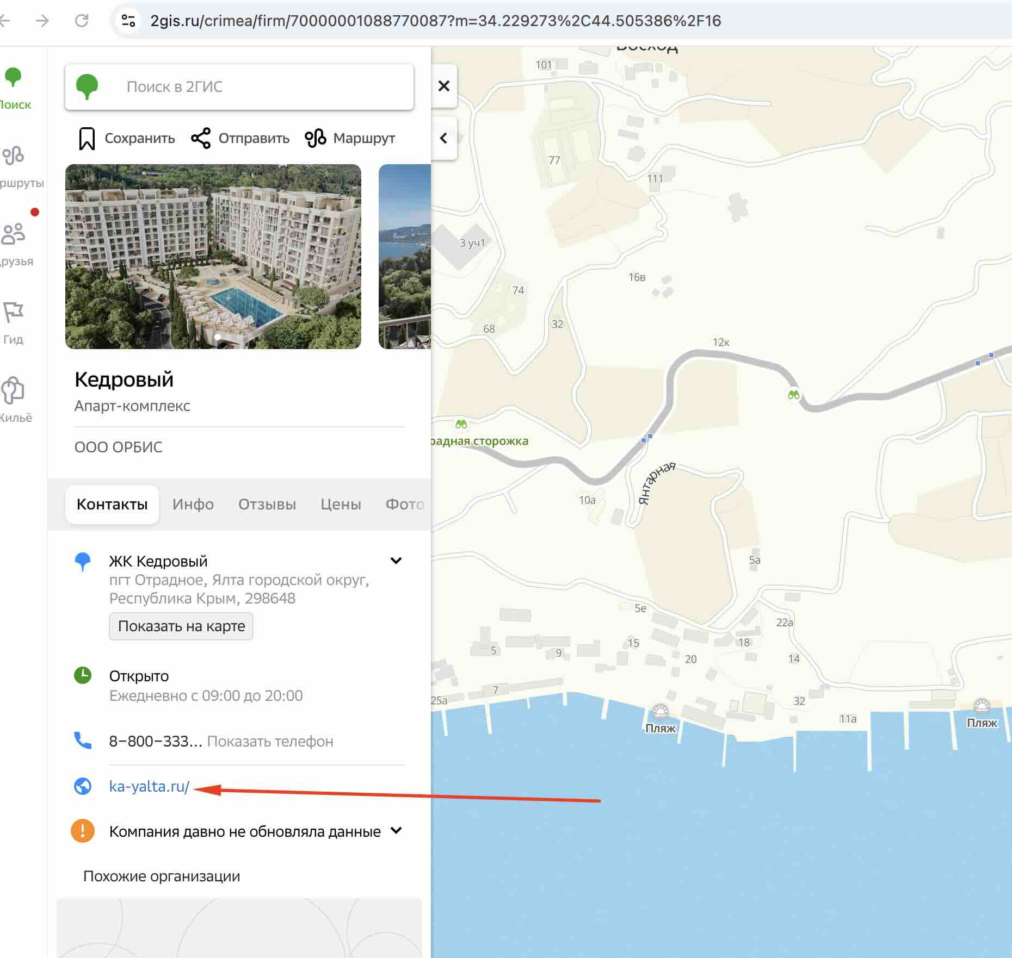Open the Друзья sidebar section
This screenshot has width=1012, height=958.
click(15, 245)
